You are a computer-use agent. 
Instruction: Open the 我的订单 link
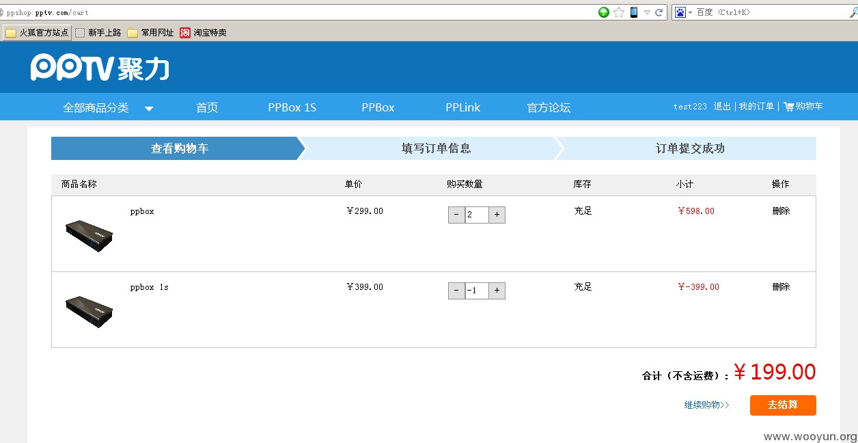(x=756, y=106)
